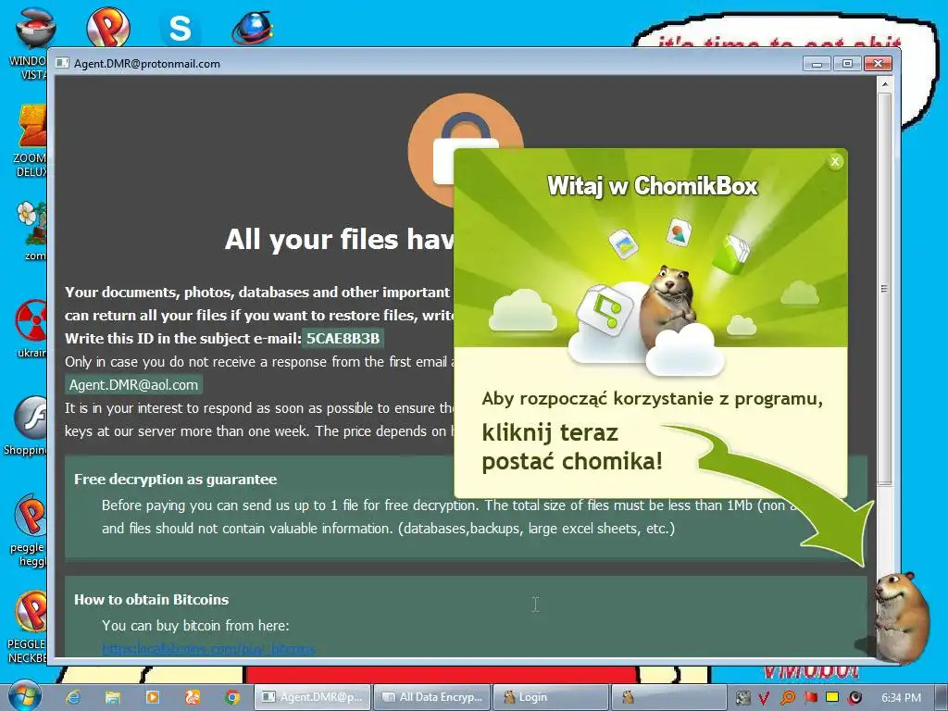The height and width of the screenshot is (711, 948).
Task: Open the radiation-symbol ukraine desktop icon
Action: pyautogui.click(x=31, y=329)
